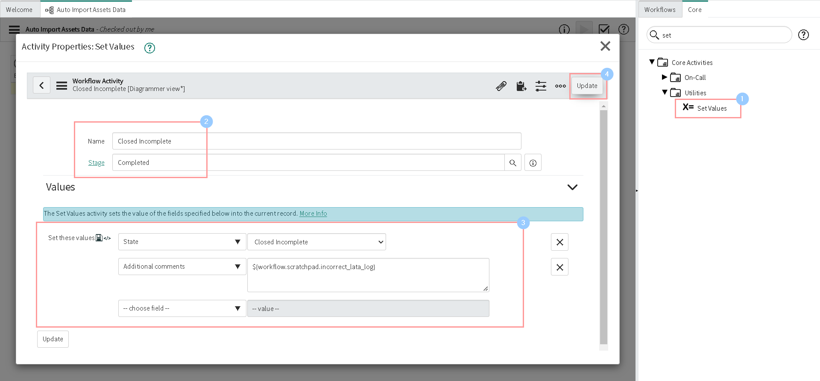
Task: Open the more options ellipsis menu
Action: click(x=560, y=86)
